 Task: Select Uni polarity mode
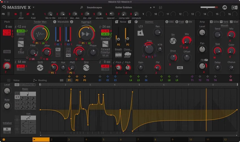[x=7, y=132]
